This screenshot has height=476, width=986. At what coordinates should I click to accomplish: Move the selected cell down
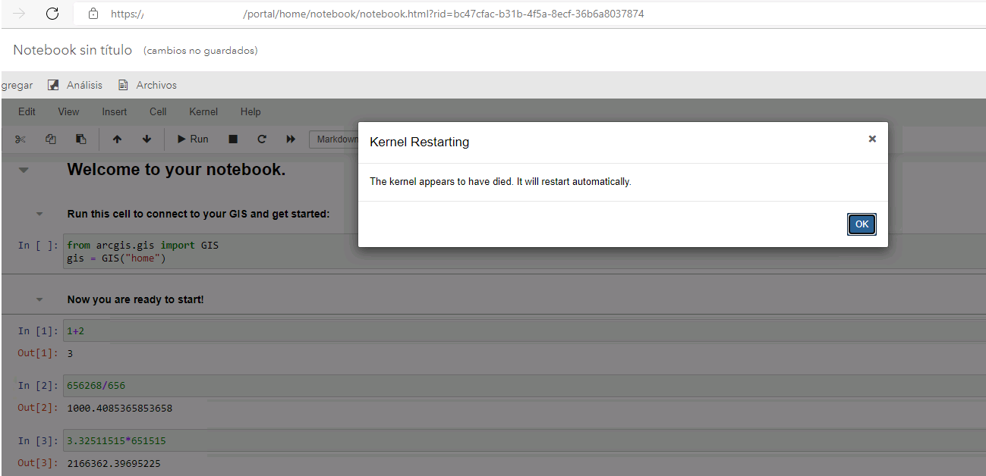click(146, 139)
